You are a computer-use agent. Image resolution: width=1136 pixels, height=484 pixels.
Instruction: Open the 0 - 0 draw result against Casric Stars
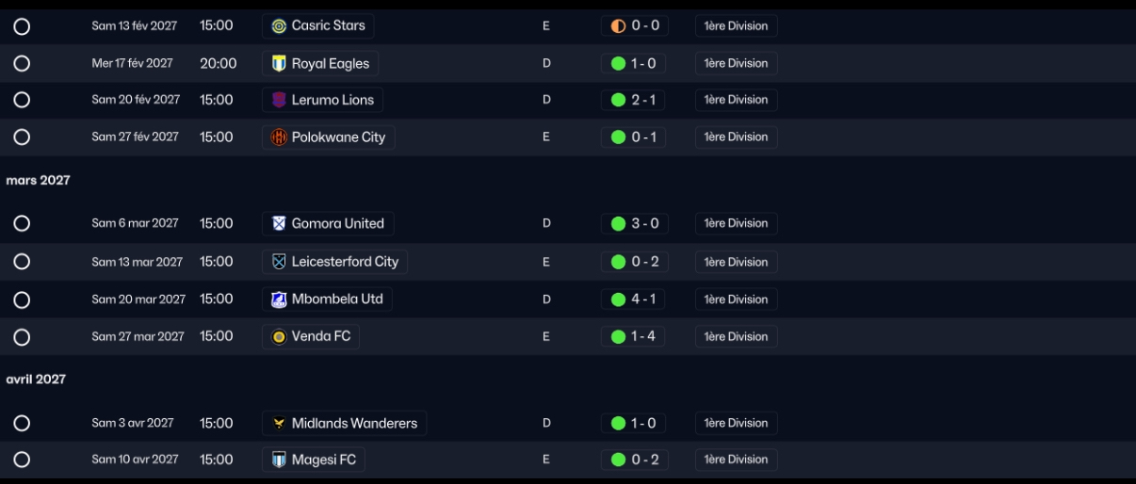click(635, 26)
